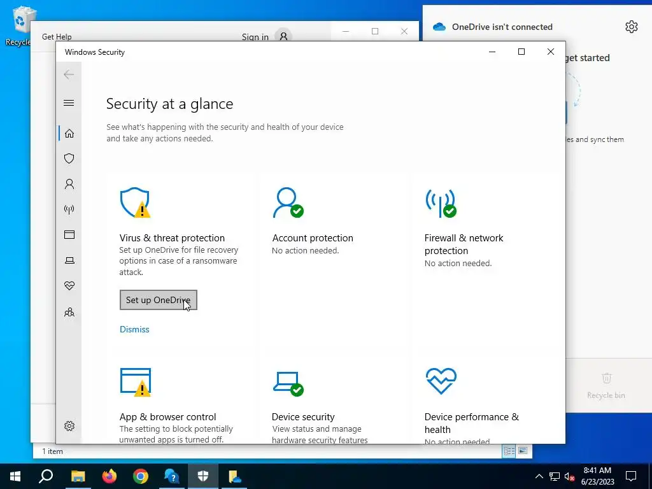Expand the hamburger navigation menu

[x=69, y=103]
